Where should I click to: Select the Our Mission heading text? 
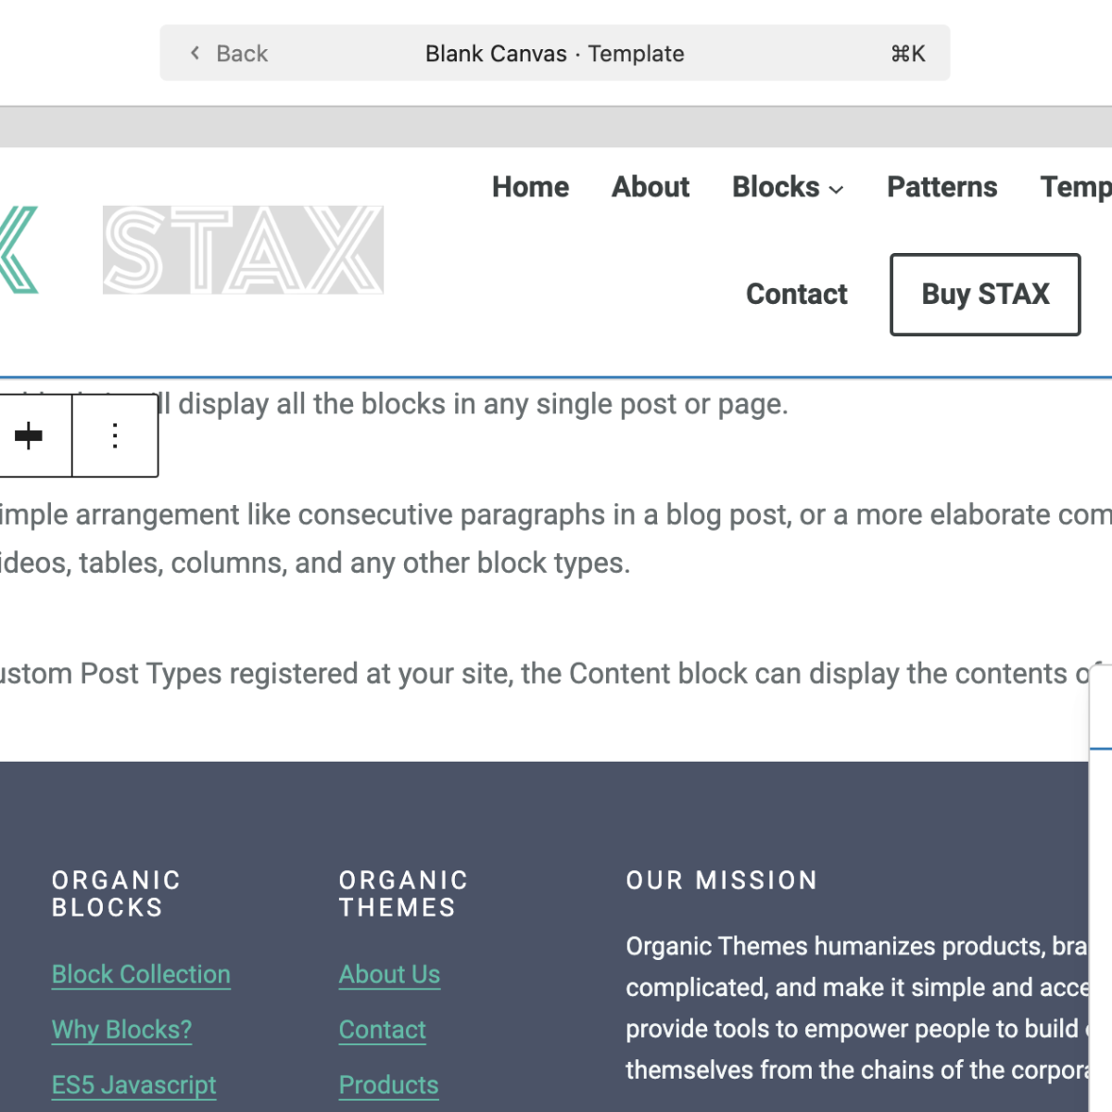click(722, 880)
